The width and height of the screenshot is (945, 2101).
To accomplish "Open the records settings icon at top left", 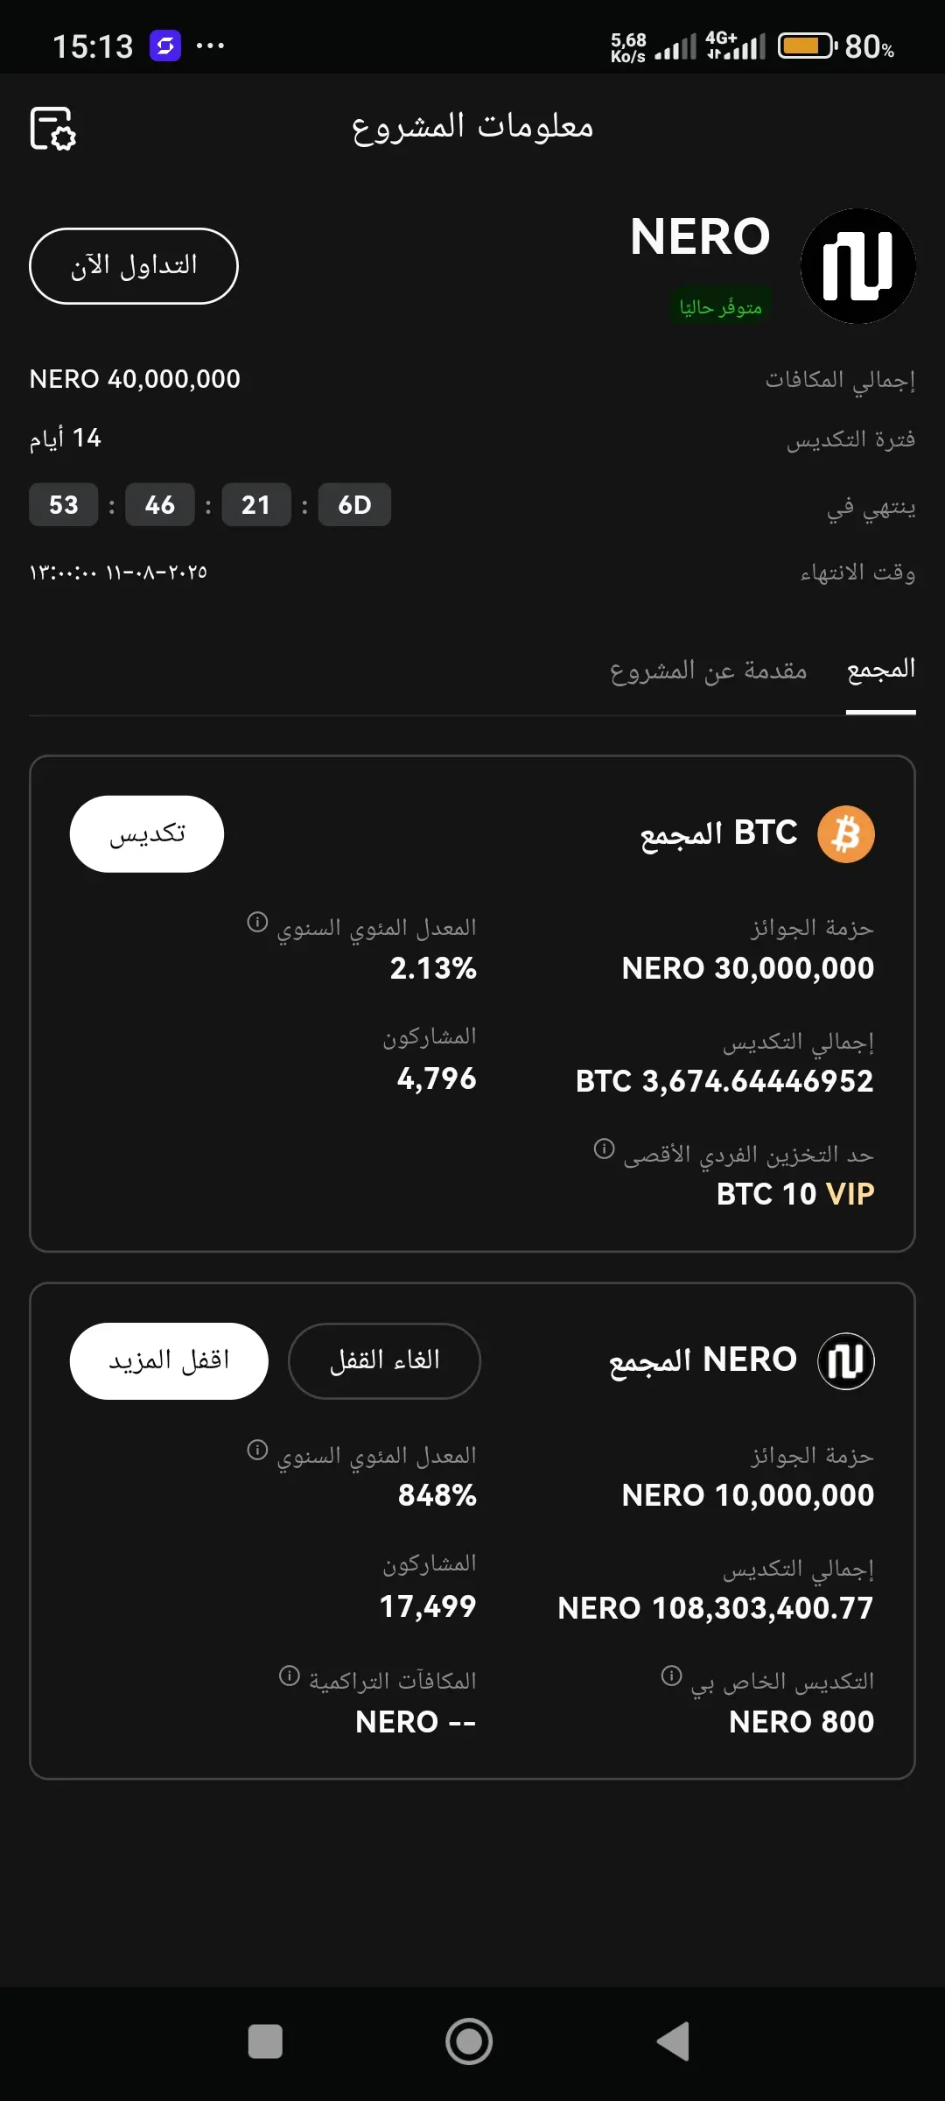I will click(x=53, y=129).
